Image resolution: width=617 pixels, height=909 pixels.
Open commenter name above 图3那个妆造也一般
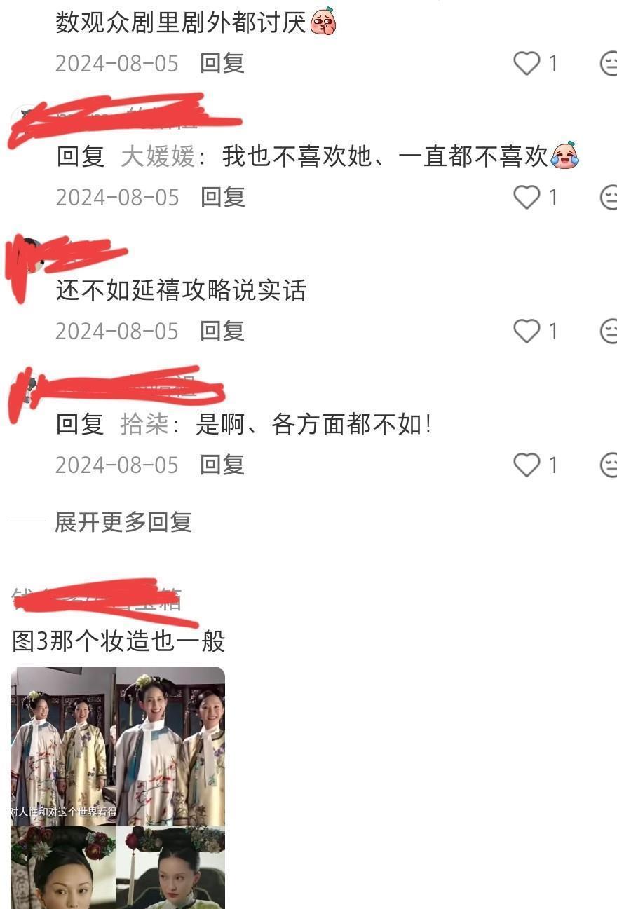point(98,600)
